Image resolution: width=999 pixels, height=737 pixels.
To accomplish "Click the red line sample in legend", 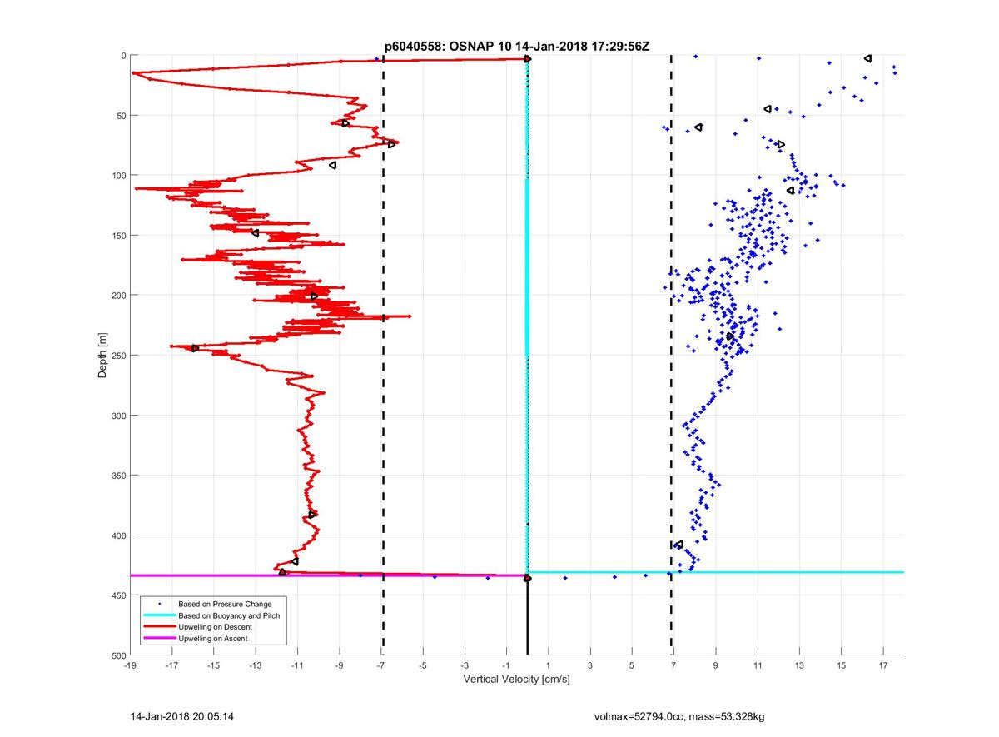I will click(158, 627).
